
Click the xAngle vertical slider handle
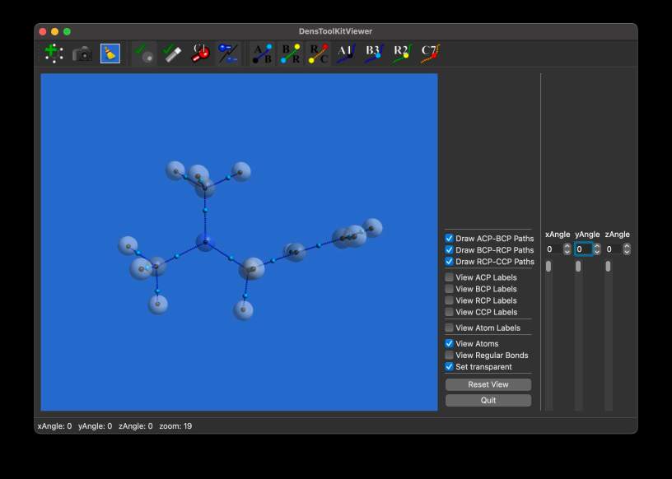(548, 267)
